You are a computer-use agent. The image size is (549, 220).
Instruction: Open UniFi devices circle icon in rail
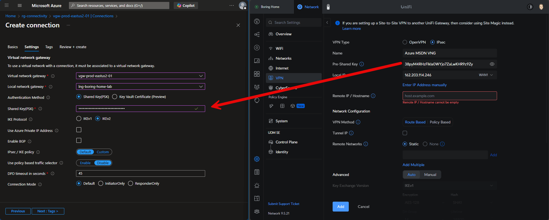tap(257, 48)
